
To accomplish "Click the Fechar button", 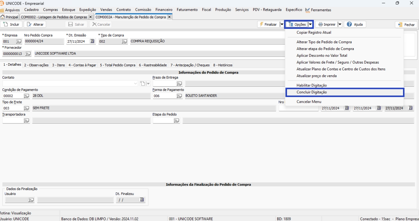I will [406, 25].
